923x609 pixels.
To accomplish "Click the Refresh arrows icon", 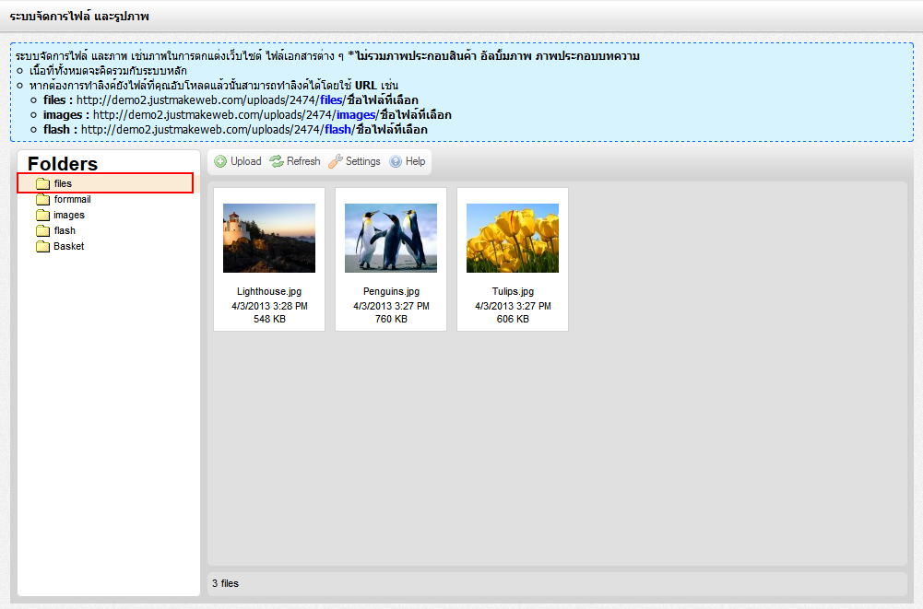I will pos(277,161).
